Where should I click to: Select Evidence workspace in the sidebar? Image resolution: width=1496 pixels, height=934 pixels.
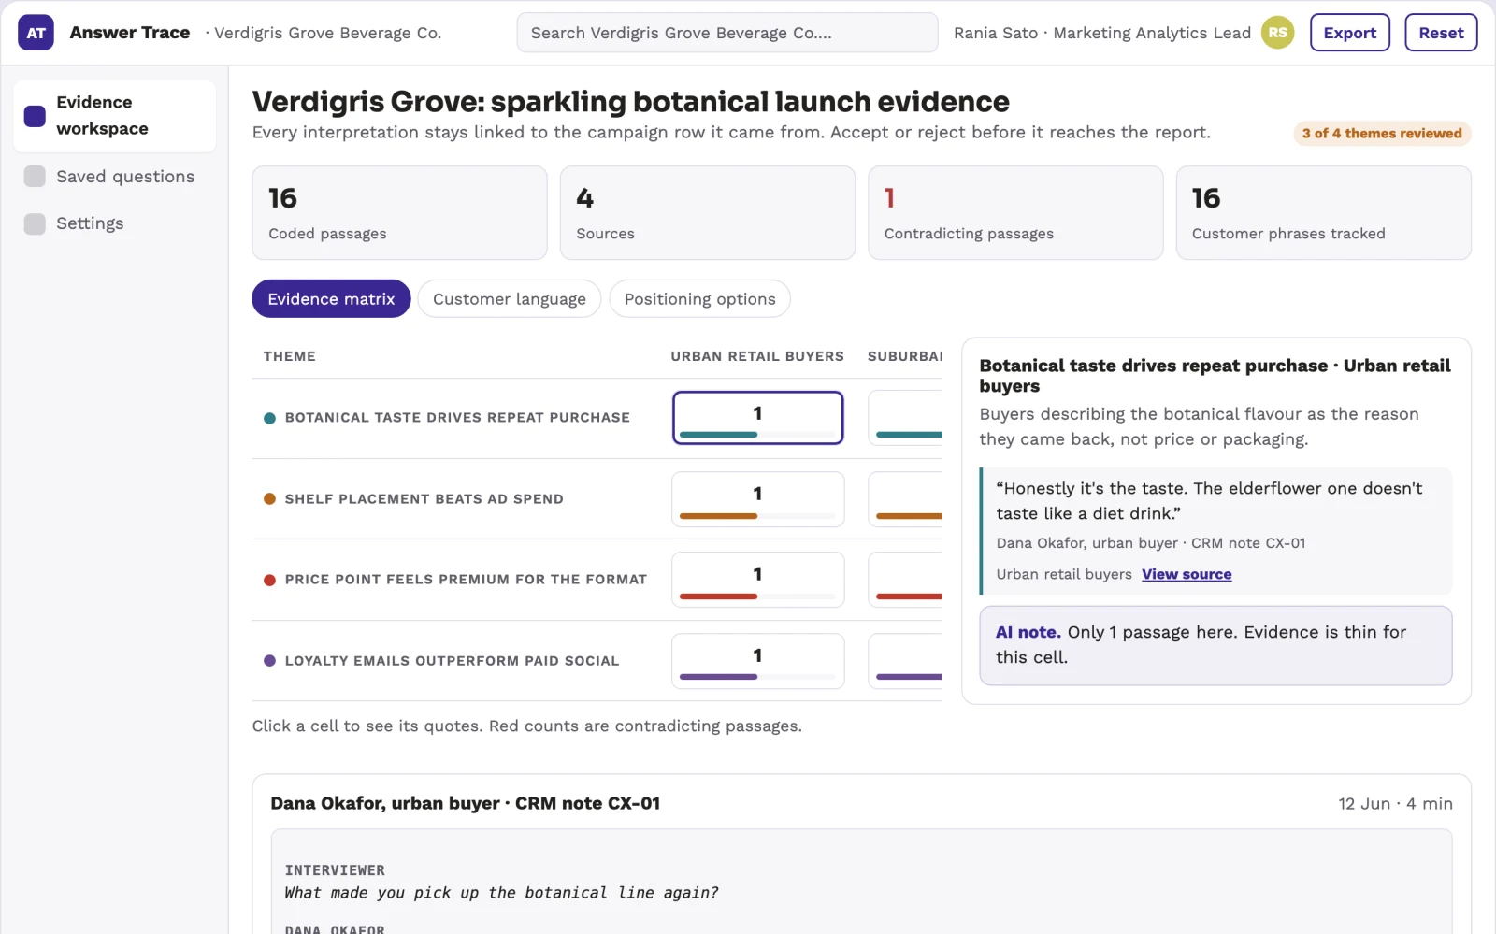[x=115, y=116]
